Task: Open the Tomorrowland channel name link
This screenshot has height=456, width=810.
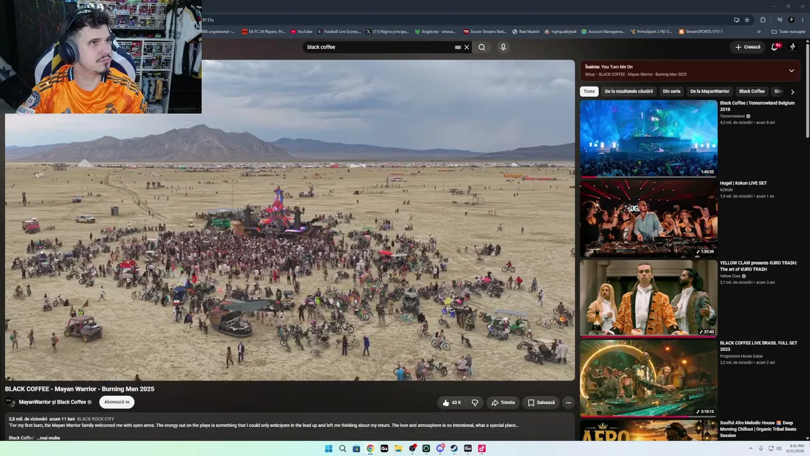Action: click(732, 116)
